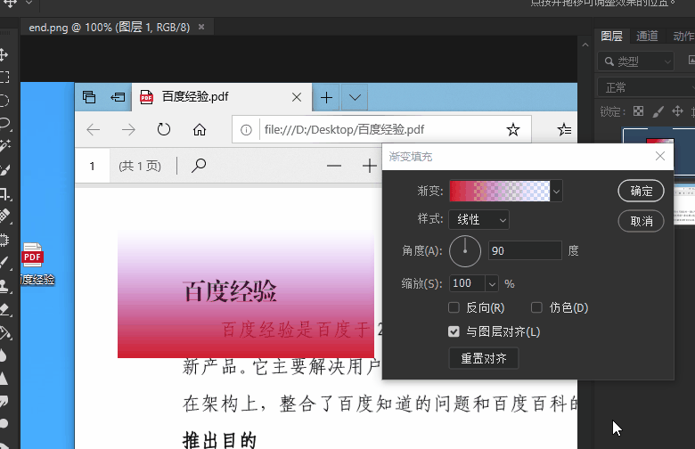Click the browser home icon
This screenshot has height=449, width=695.
[200, 129]
